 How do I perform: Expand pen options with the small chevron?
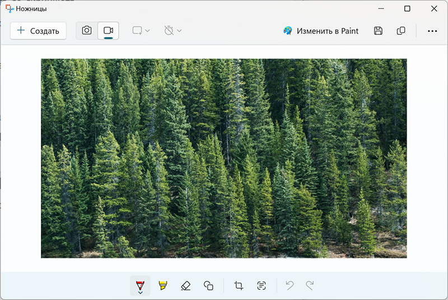pos(140,293)
